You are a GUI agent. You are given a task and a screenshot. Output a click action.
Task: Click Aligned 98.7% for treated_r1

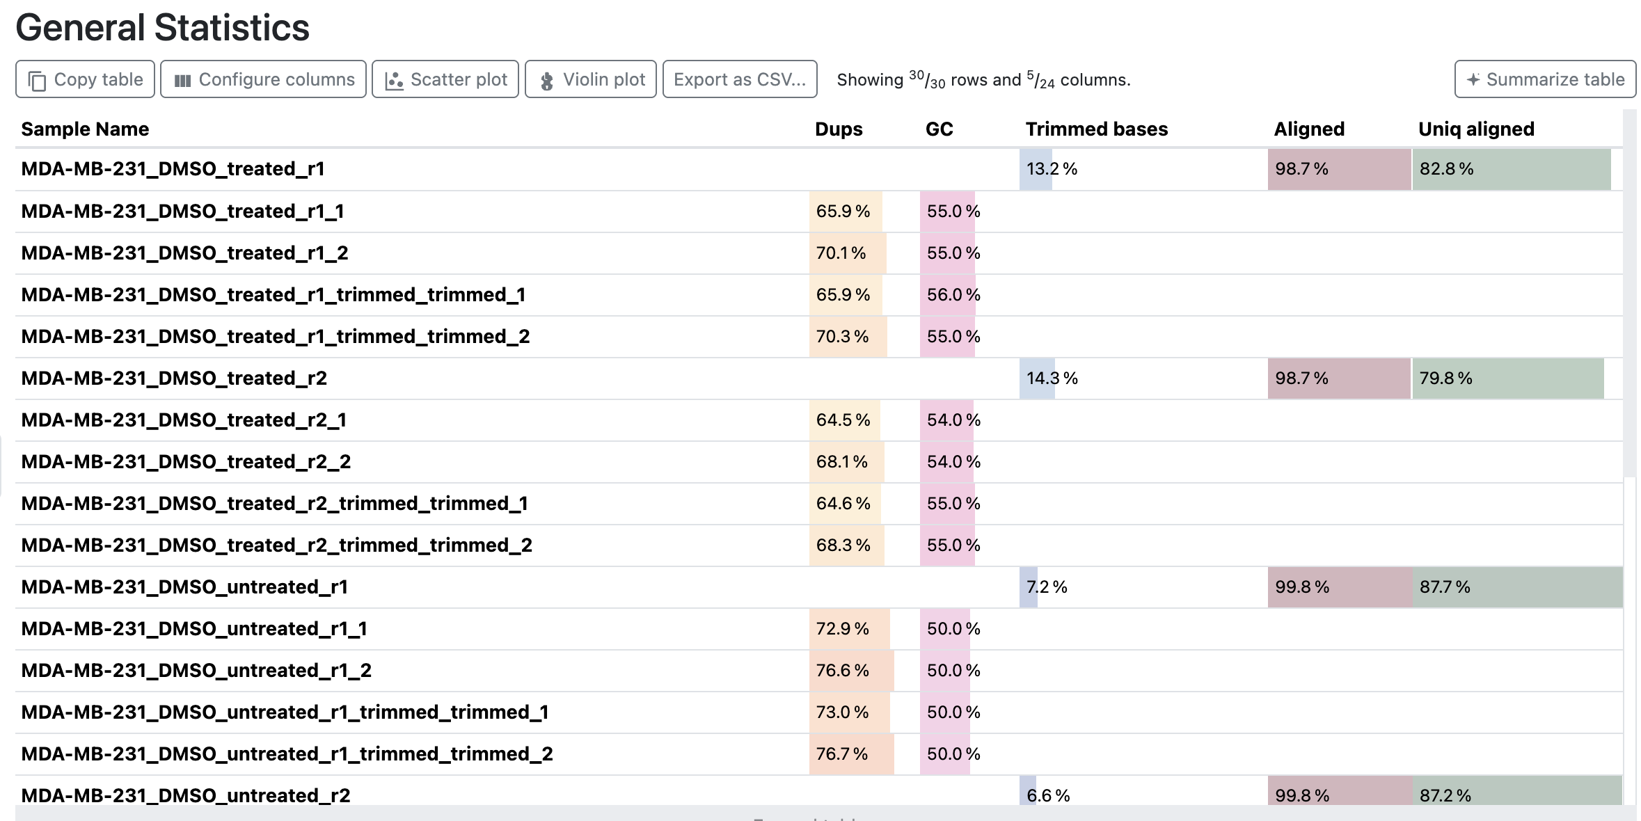(1339, 169)
